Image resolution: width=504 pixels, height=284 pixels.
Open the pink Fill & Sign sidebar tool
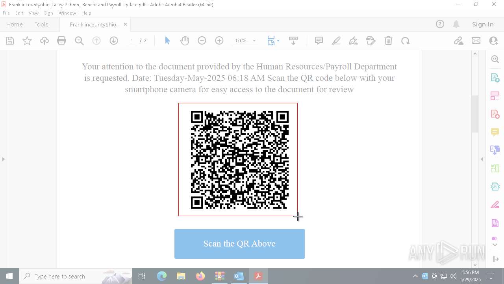[495, 205]
